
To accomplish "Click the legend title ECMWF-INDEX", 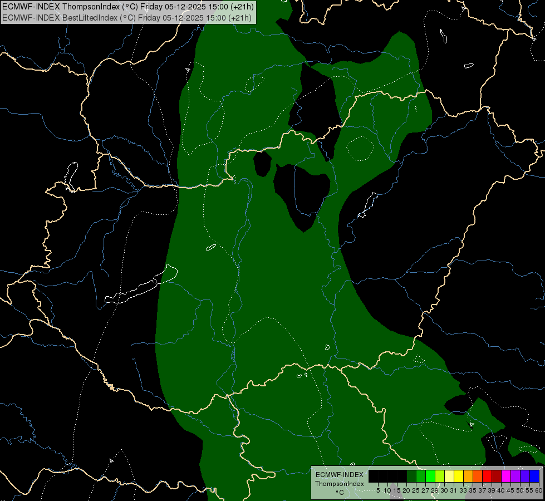I will (x=340, y=475).
